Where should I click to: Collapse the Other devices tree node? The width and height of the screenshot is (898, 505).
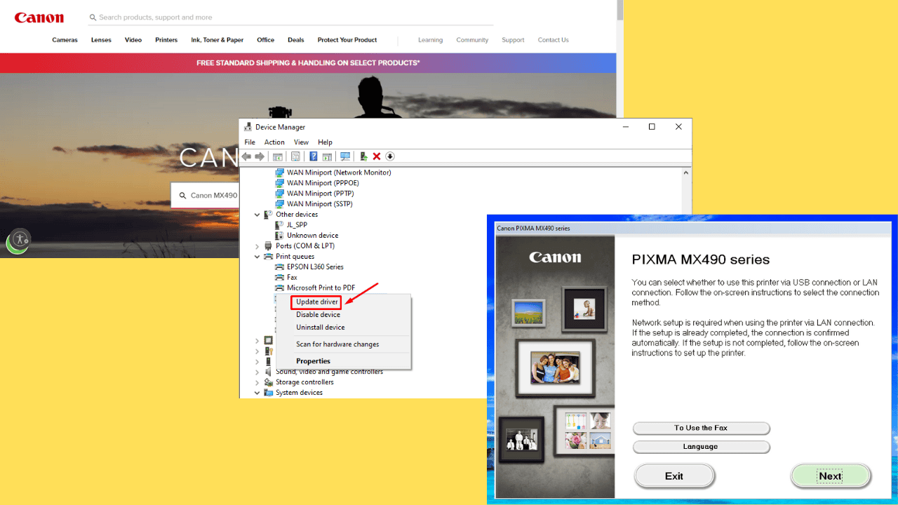[x=257, y=215]
